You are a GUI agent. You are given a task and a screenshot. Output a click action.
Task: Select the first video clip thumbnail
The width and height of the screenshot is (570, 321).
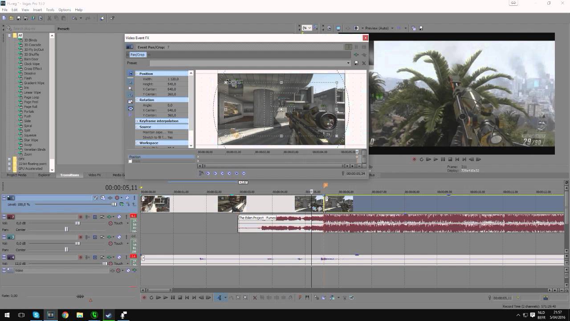point(155,204)
